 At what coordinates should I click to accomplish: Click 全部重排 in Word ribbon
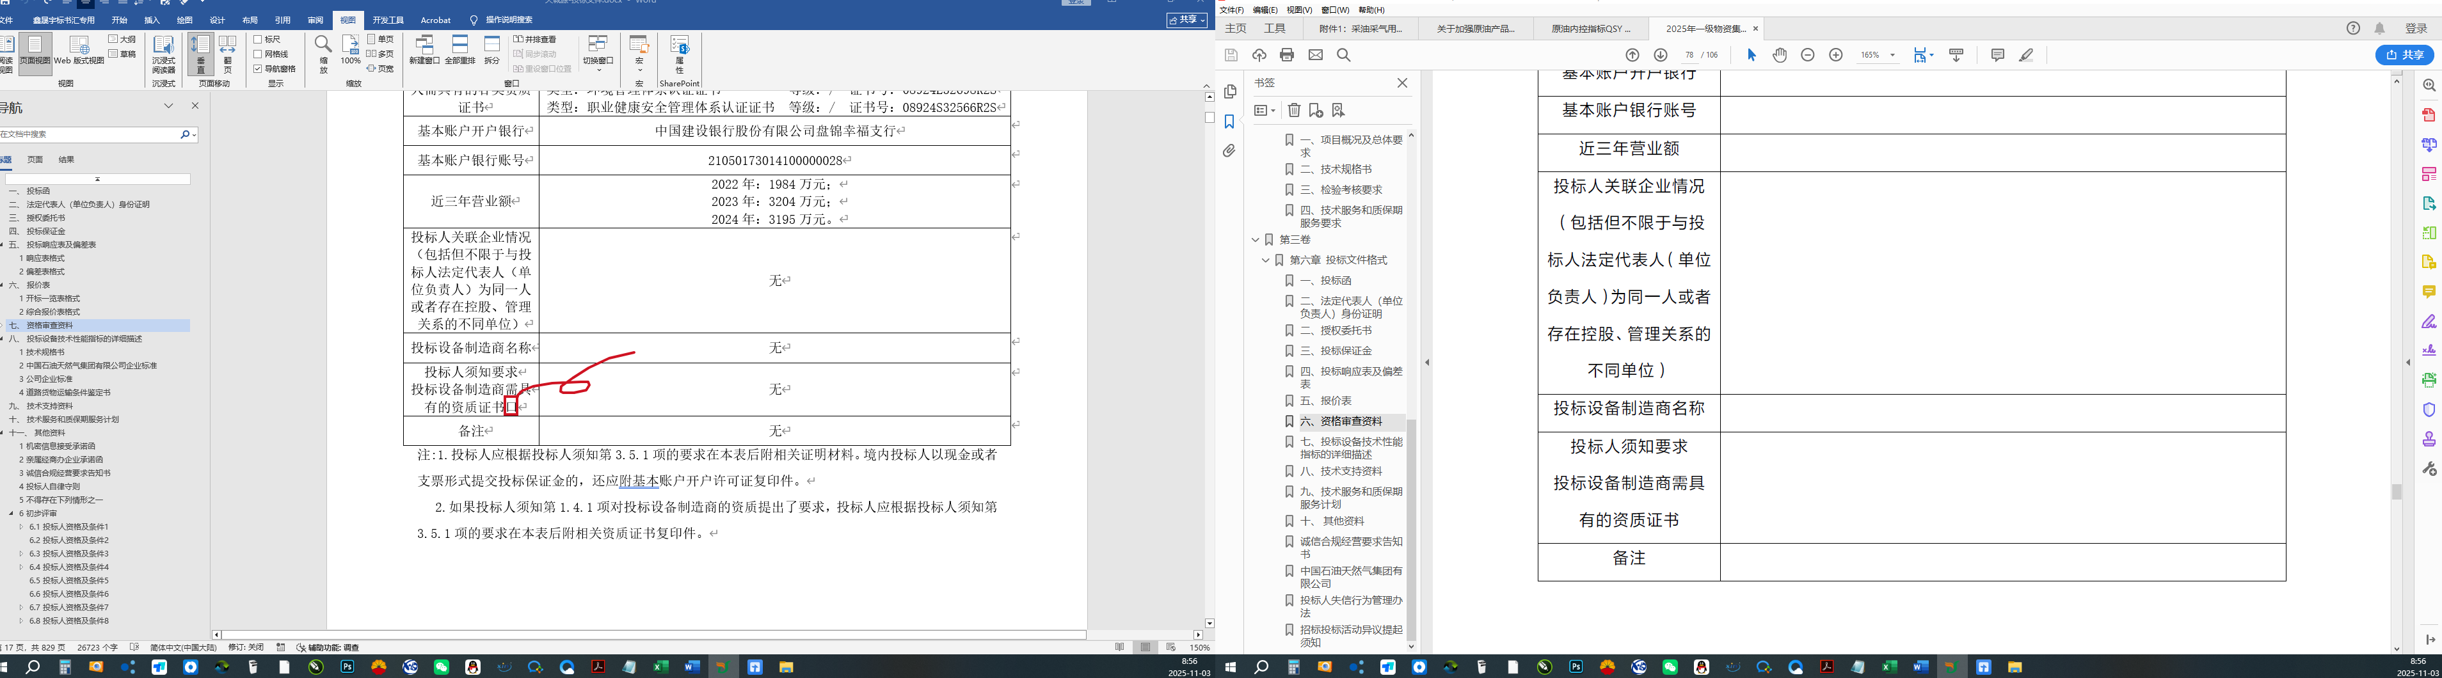[x=459, y=50]
